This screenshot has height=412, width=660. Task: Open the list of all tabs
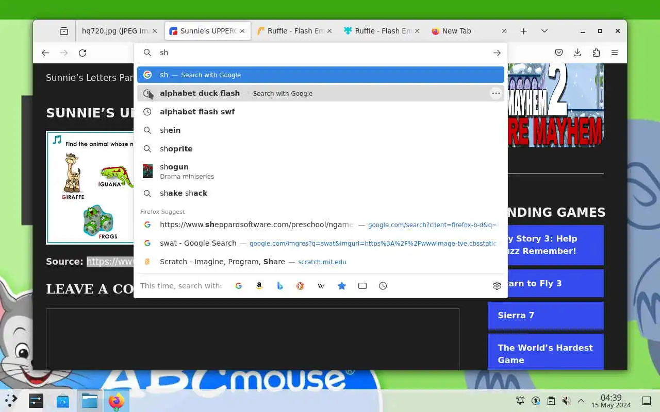click(x=544, y=31)
